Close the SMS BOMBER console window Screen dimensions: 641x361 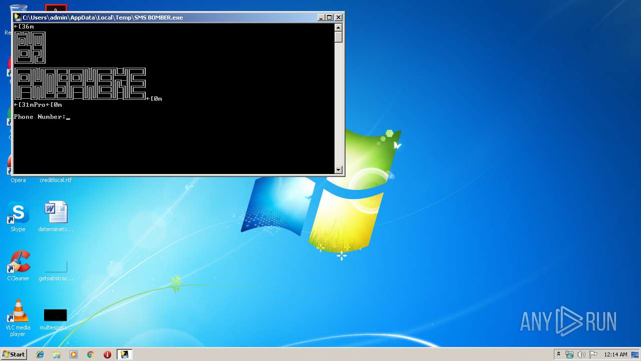tap(338, 17)
